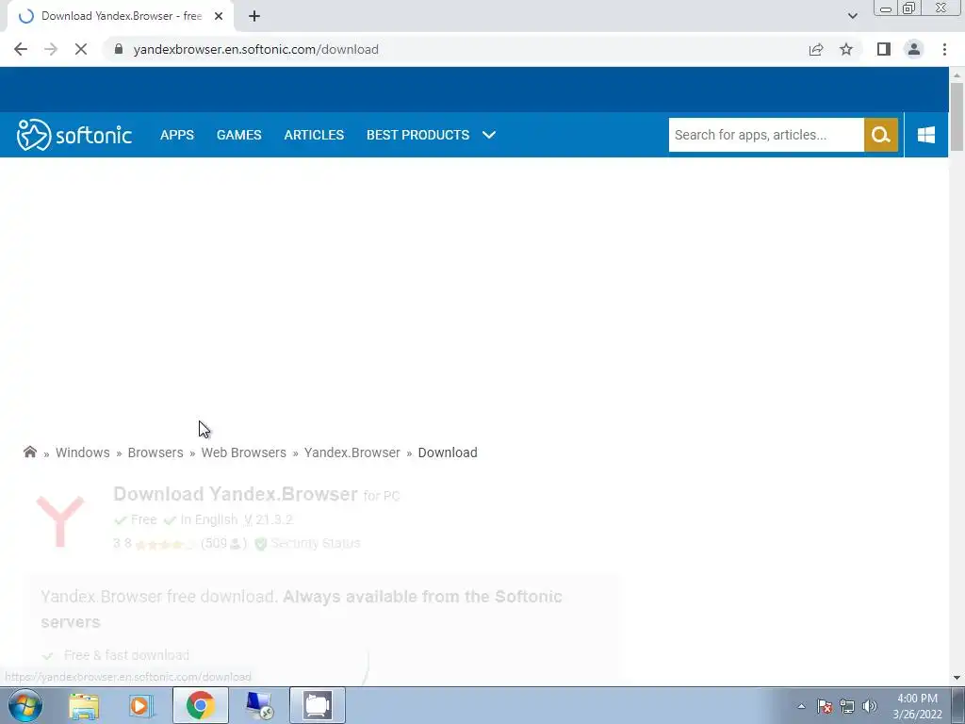Click the Yandex Y logo
This screenshot has width=965, height=724.
(59, 521)
